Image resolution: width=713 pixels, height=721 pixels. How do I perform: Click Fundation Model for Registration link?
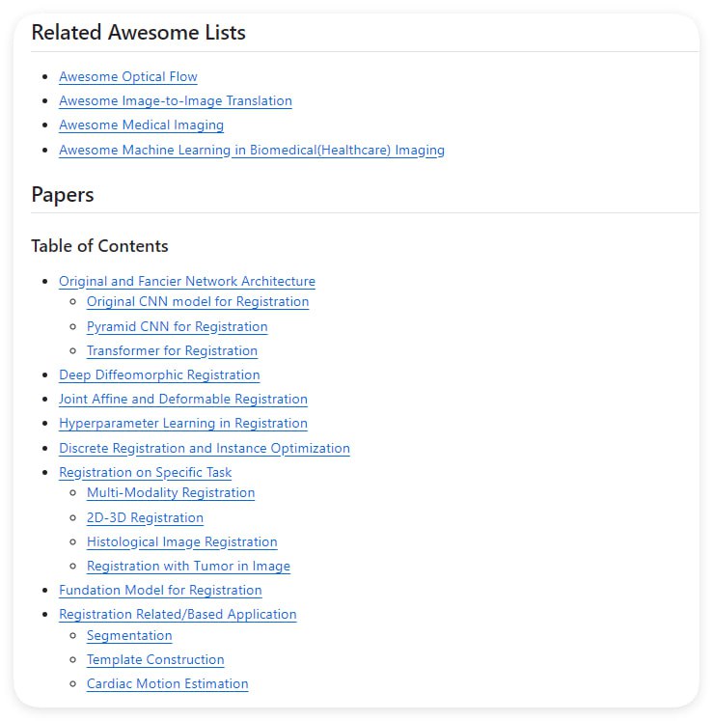pos(160,590)
